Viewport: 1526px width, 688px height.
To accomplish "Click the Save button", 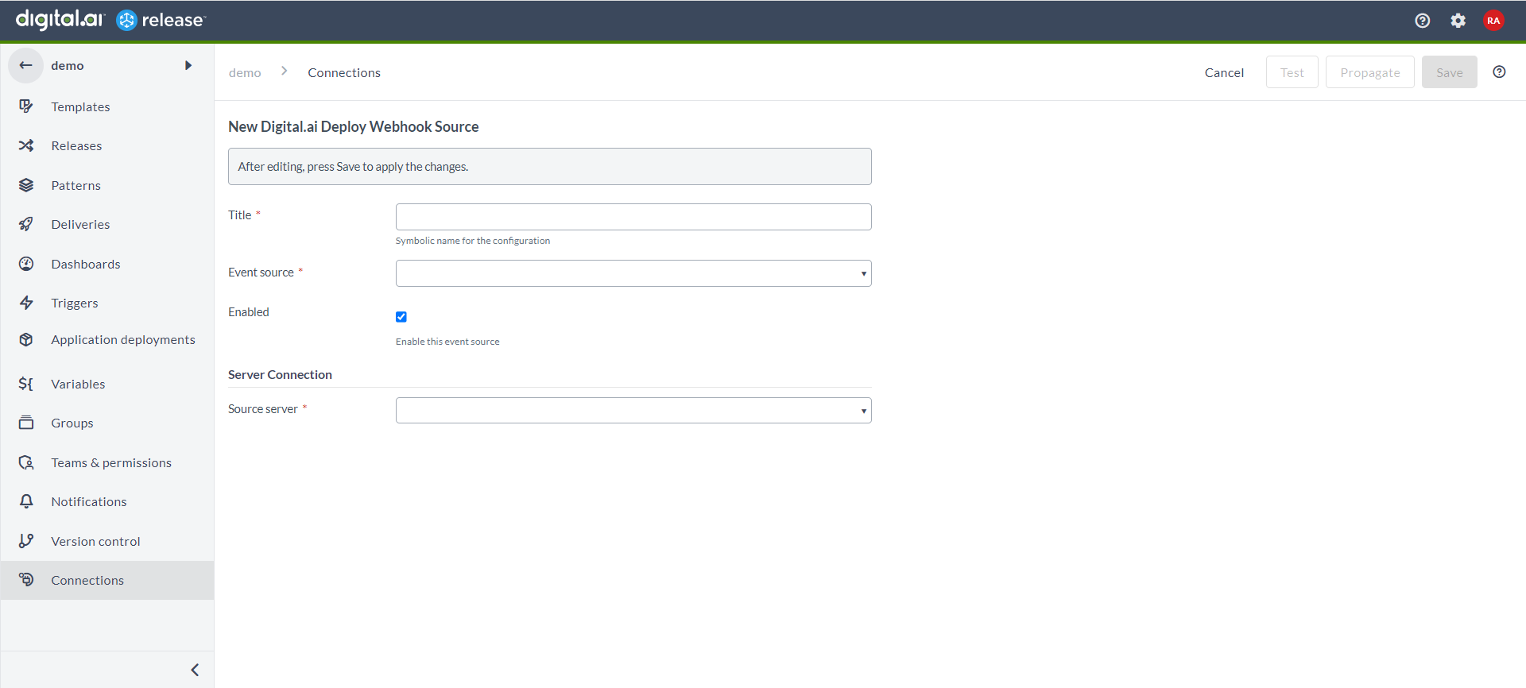I will coord(1450,72).
